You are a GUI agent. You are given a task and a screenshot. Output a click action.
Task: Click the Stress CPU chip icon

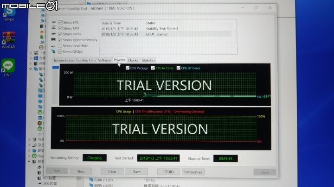coord(54,22)
